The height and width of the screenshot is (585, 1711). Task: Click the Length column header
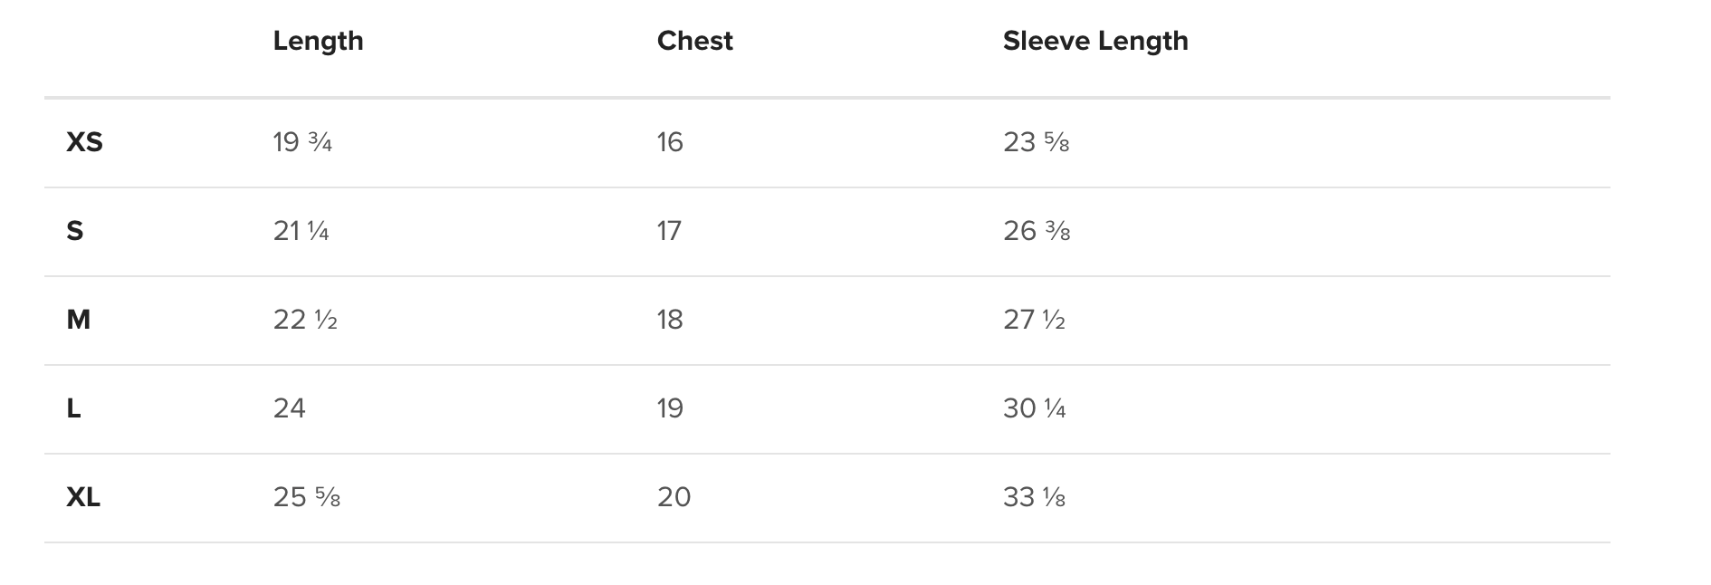318,41
